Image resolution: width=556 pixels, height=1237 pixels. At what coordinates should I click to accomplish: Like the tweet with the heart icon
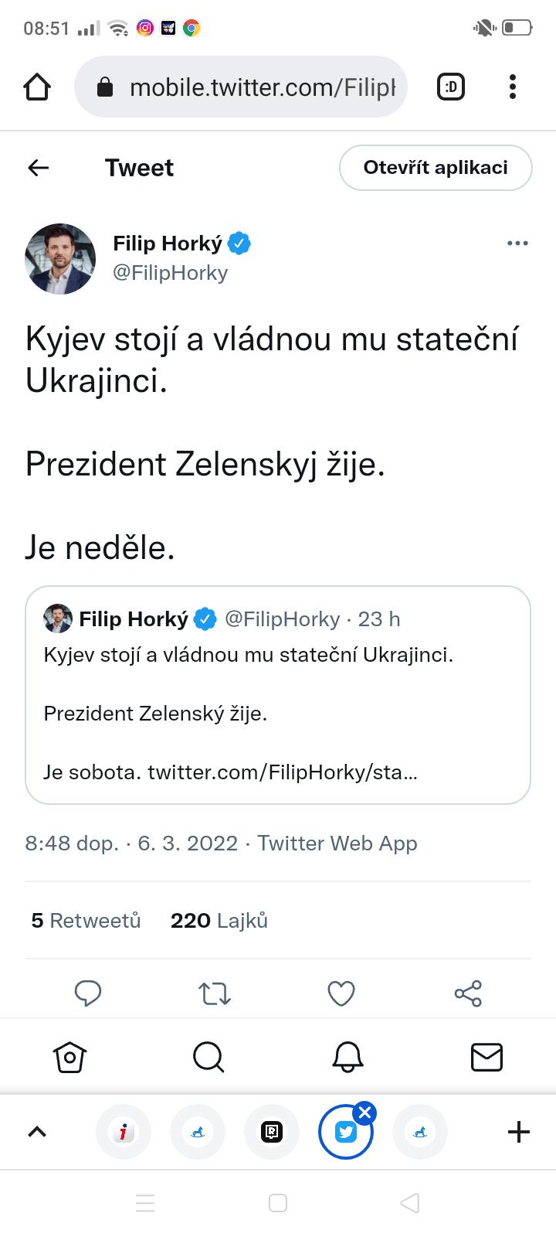tap(341, 993)
